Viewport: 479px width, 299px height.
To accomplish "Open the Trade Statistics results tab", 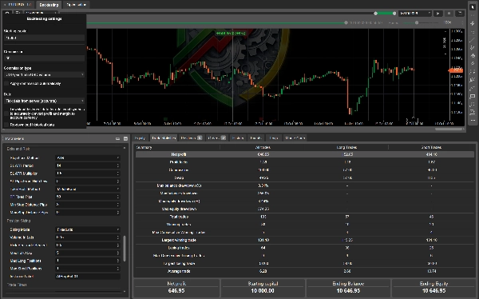I will (164, 138).
